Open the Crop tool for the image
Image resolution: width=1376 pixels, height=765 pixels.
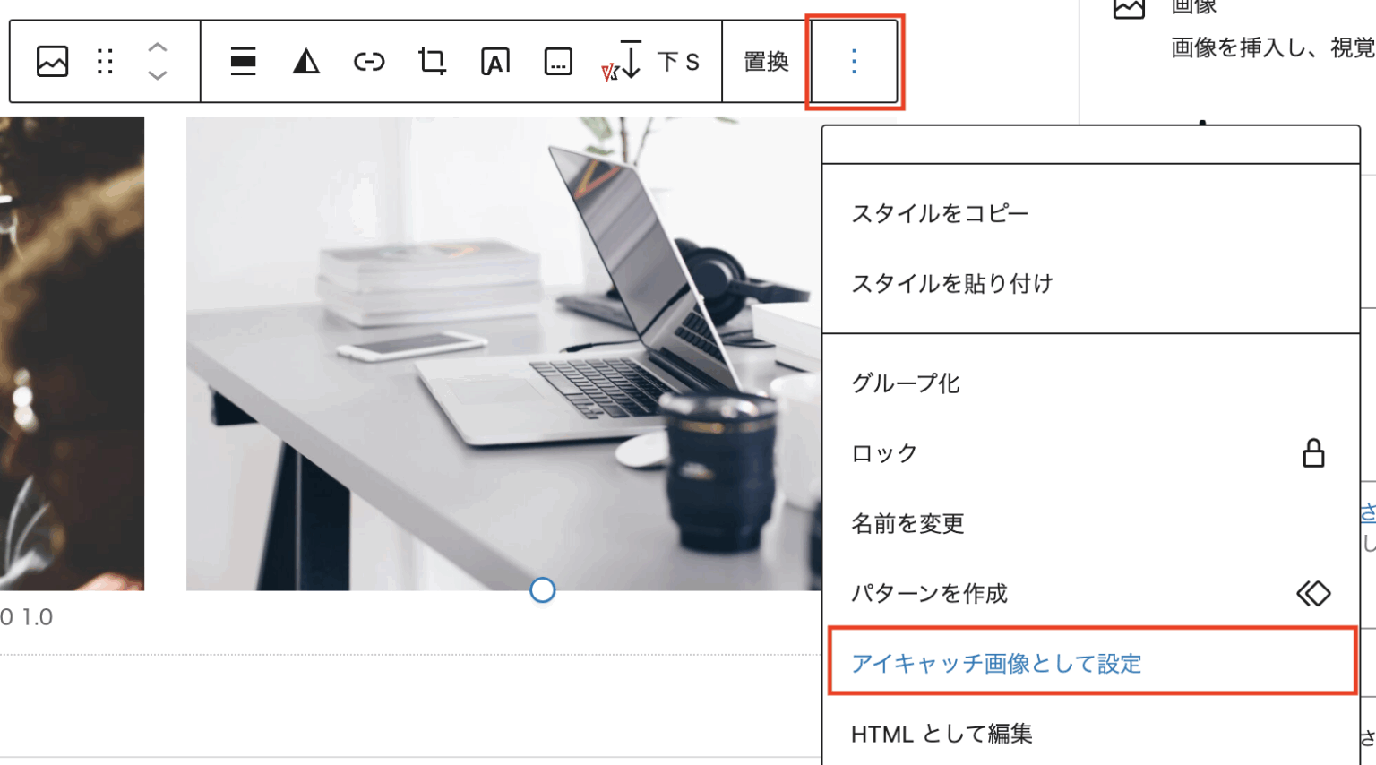point(431,61)
